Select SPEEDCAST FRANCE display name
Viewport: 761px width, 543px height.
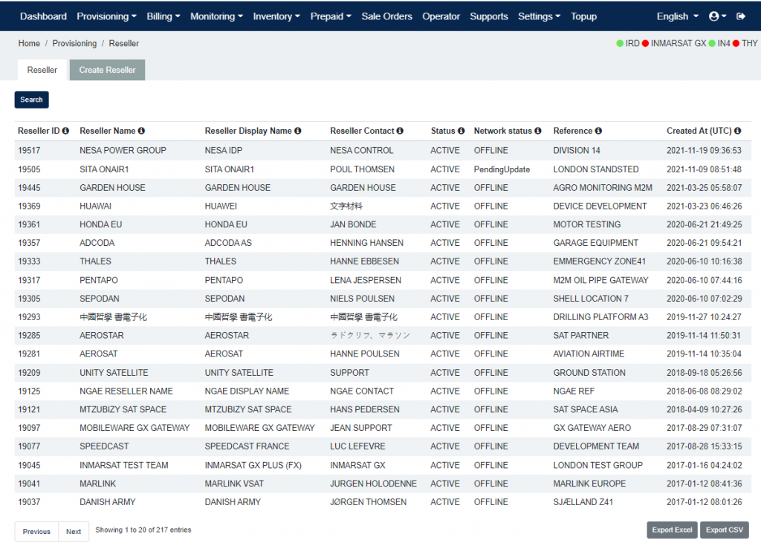(247, 446)
